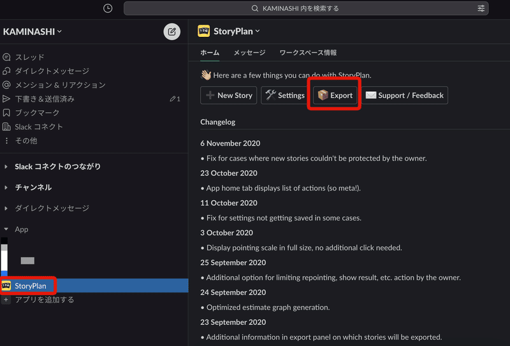Click the three-dot icon beside その他
510x346 pixels.
[x=6, y=140]
